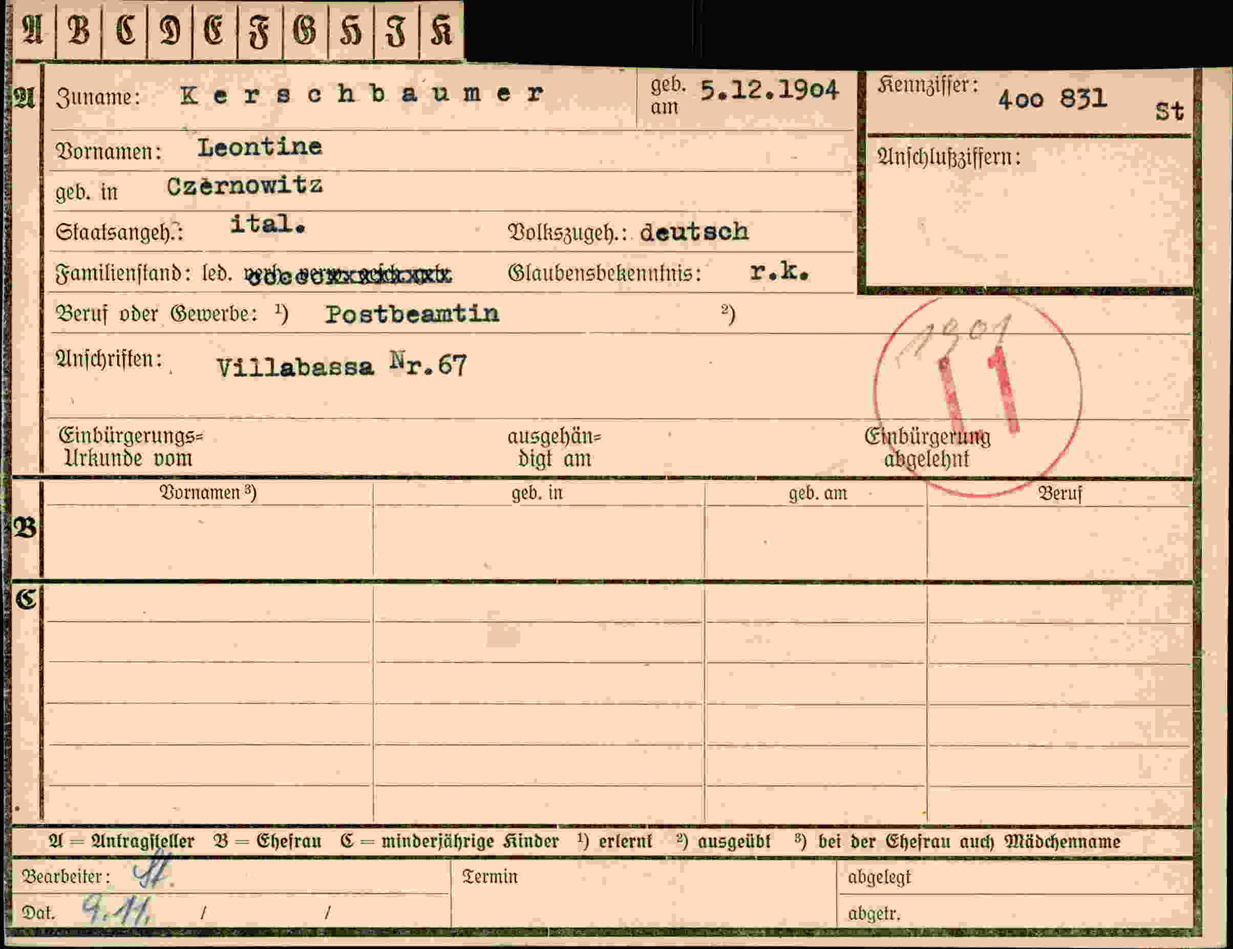
Task: Click the birth date '5.12.1904'
Action: (769, 90)
